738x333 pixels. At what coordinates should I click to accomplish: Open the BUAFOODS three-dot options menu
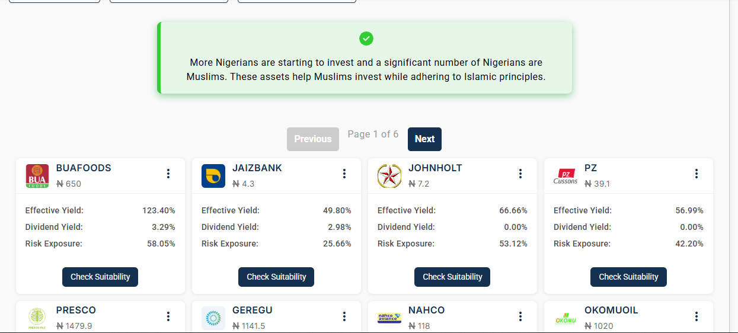coord(168,174)
